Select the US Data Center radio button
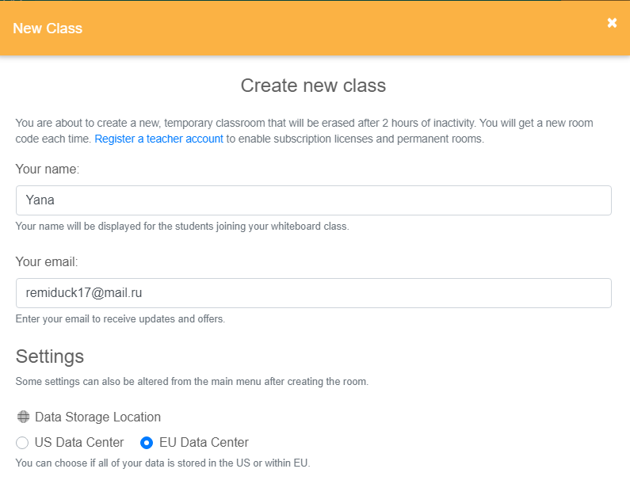This screenshot has height=484, width=630. [22, 442]
